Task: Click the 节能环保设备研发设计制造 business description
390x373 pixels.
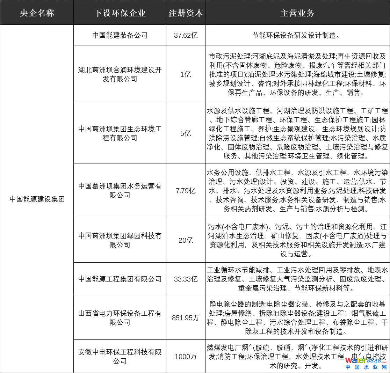Action: click(x=297, y=35)
